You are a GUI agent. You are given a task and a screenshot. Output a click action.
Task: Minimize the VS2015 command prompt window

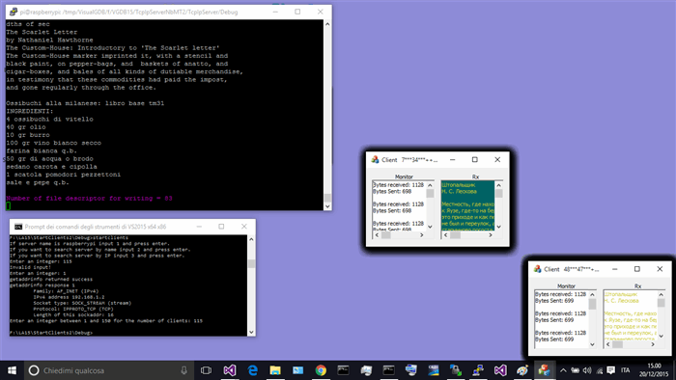point(199,227)
